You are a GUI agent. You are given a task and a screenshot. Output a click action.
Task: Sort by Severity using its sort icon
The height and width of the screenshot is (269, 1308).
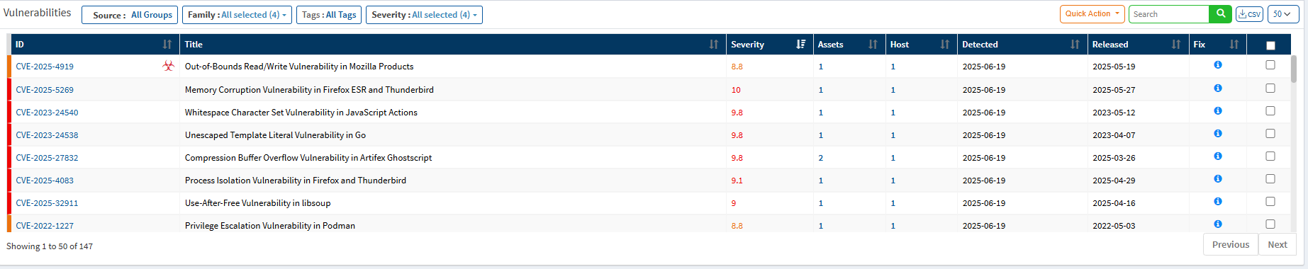(x=801, y=44)
